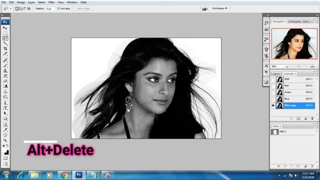Select the Gradient tool
This screenshot has height=180, width=320.
click(5, 86)
